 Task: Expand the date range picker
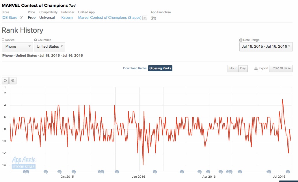coord(266,47)
